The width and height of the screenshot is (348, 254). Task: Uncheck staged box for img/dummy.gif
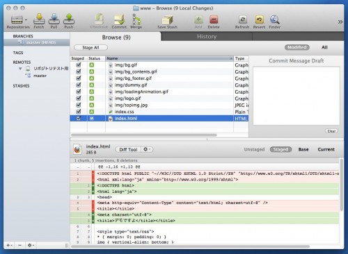(79, 85)
